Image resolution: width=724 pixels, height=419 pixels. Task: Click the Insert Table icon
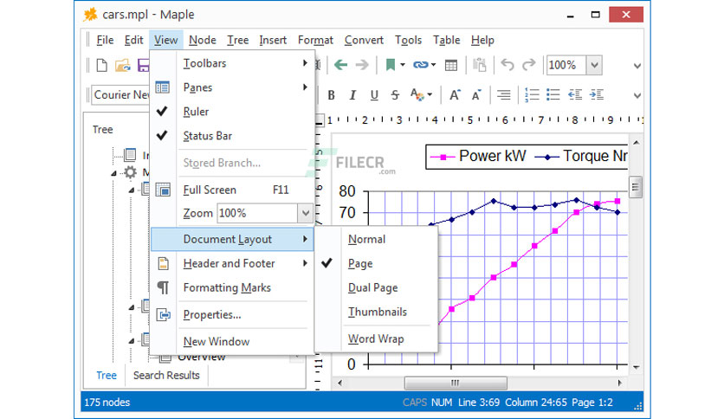coord(451,66)
